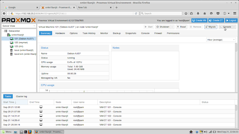This screenshot has width=239, height=134.
Task: Switch to the Summary tab
Action: [x=46, y=33]
